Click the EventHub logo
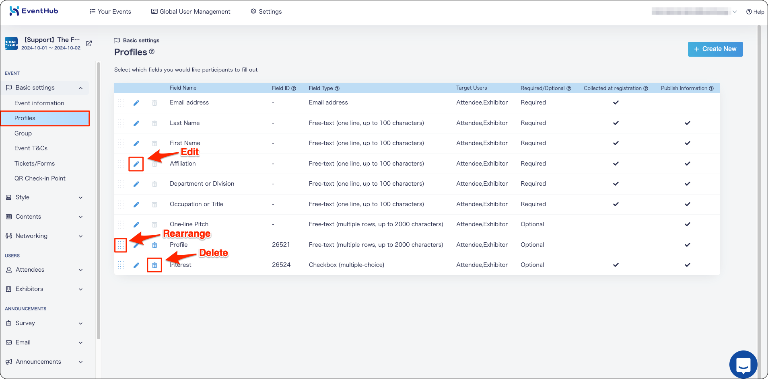 (34, 11)
